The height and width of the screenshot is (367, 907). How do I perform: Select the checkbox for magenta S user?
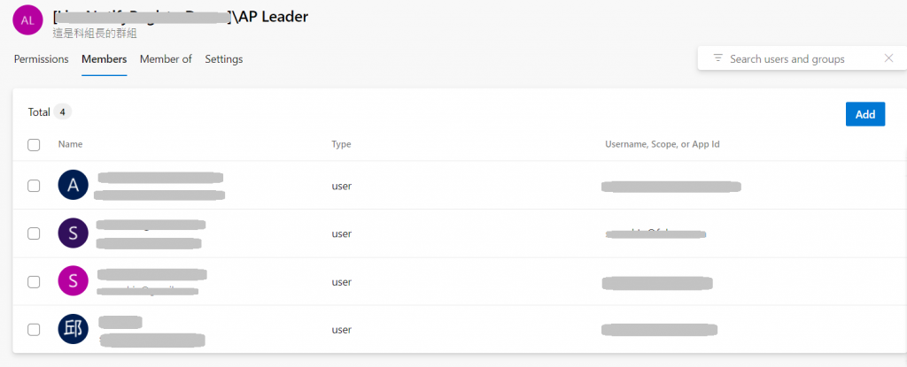coord(34,281)
